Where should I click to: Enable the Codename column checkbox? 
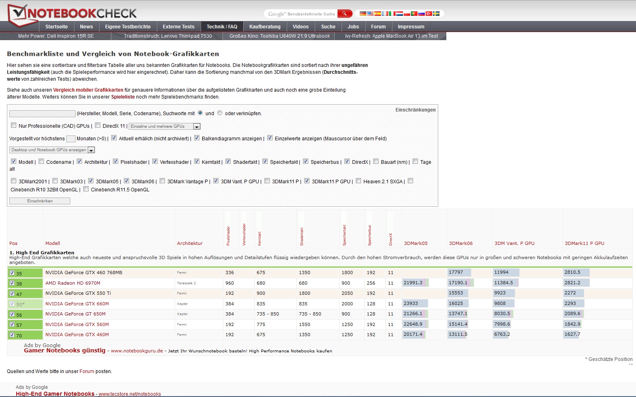[x=41, y=161]
